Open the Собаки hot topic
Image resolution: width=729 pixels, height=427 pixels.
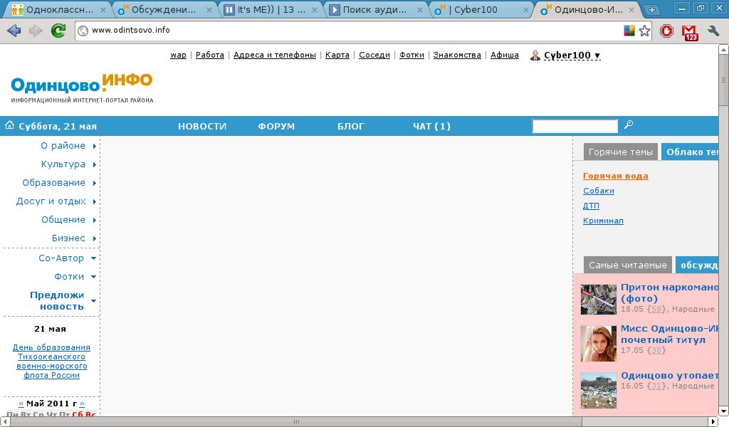599,191
